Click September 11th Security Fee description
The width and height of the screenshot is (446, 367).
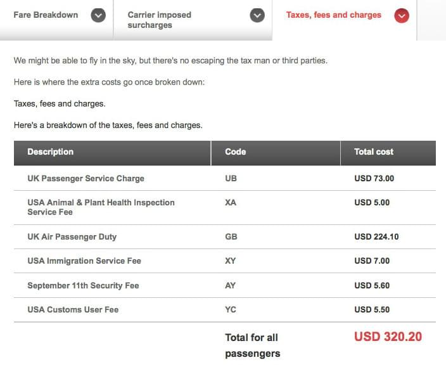click(84, 285)
